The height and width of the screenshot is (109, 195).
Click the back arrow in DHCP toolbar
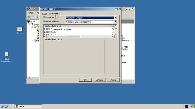(28, 17)
